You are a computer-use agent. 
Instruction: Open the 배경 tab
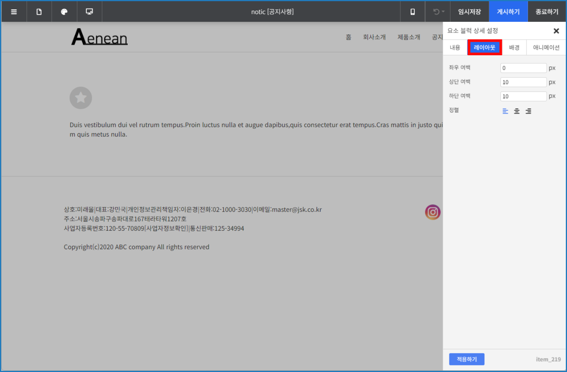[x=514, y=47]
